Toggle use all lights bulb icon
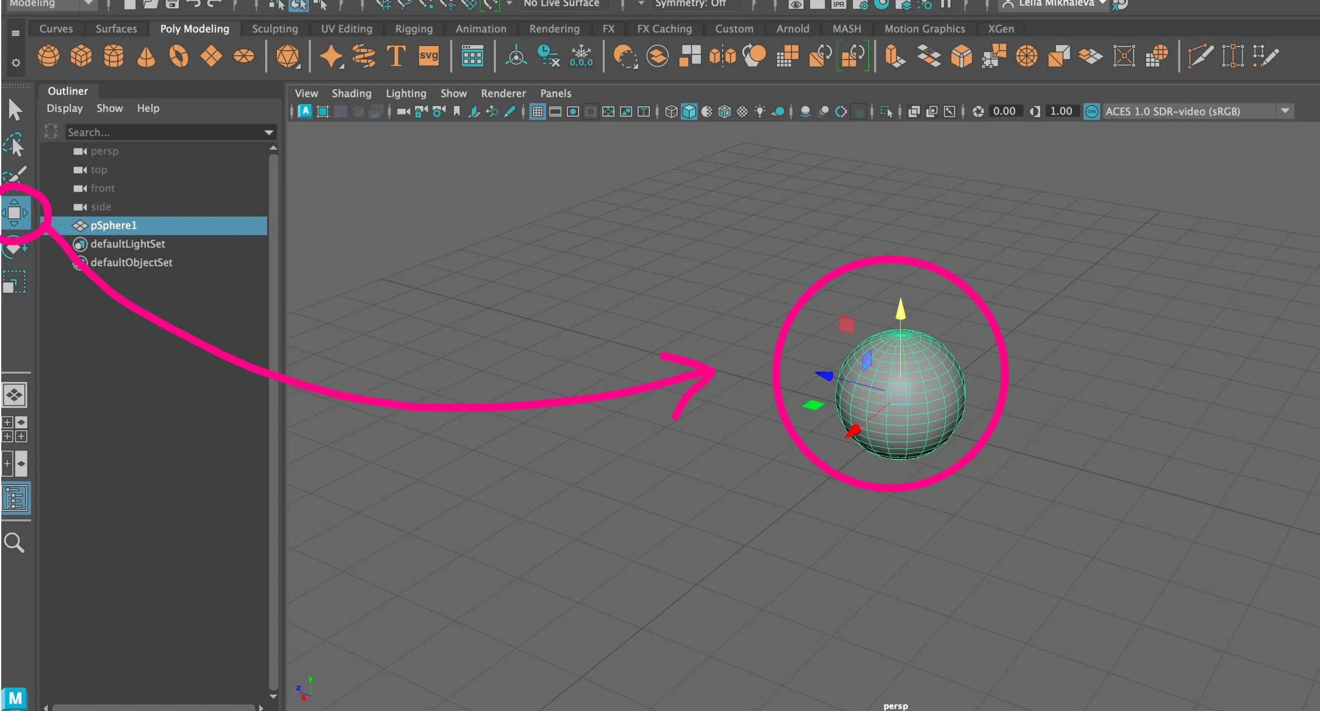Viewport: 1320px width, 711px height. (760, 111)
